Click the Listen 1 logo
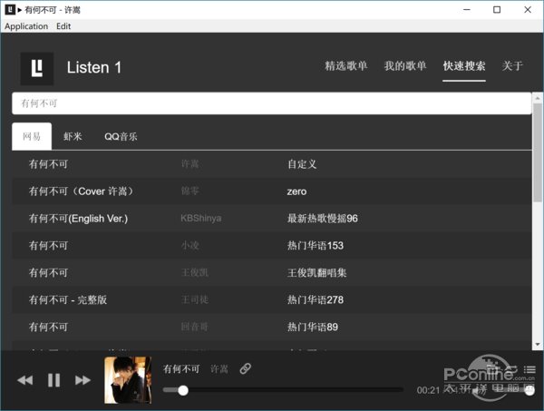The height and width of the screenshot is (411, 544). (x=37, y=68)
